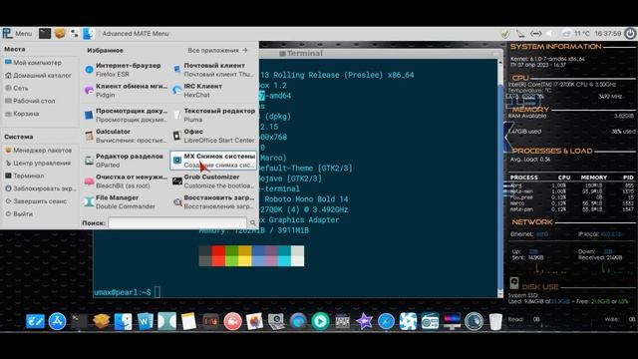Open the volume speaker tray icon
638x359 pixels.
click(550, 33)
